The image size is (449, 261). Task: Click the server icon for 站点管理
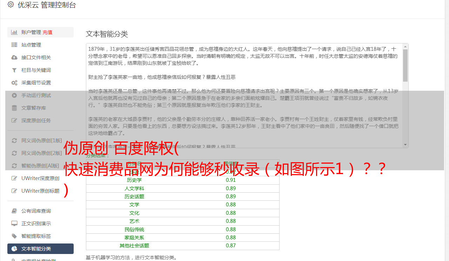14,45
